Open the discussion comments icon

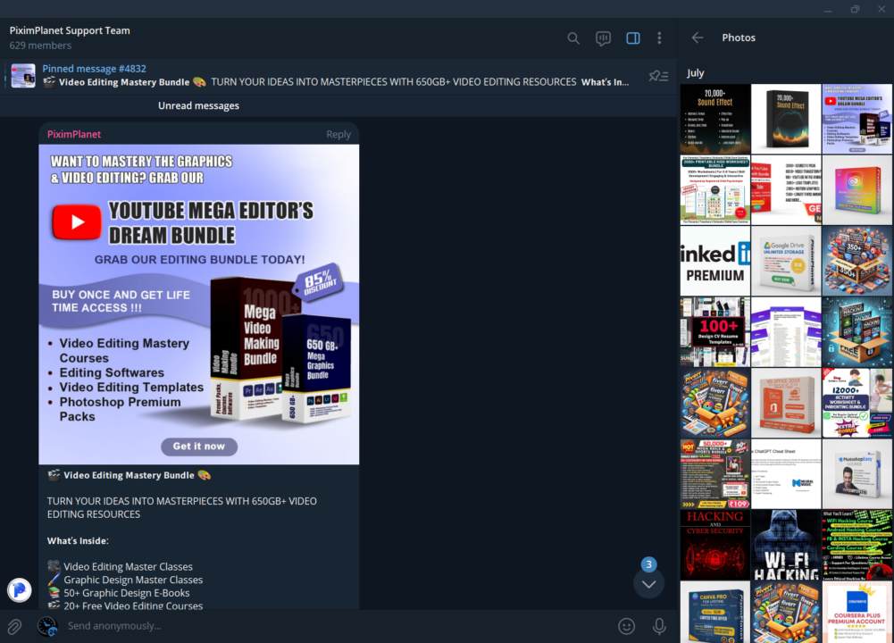603,38
